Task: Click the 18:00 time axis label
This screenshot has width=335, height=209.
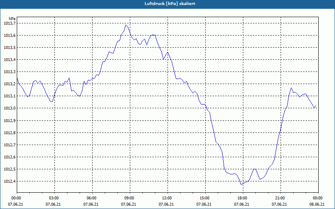Action: [x=243, y=198]
